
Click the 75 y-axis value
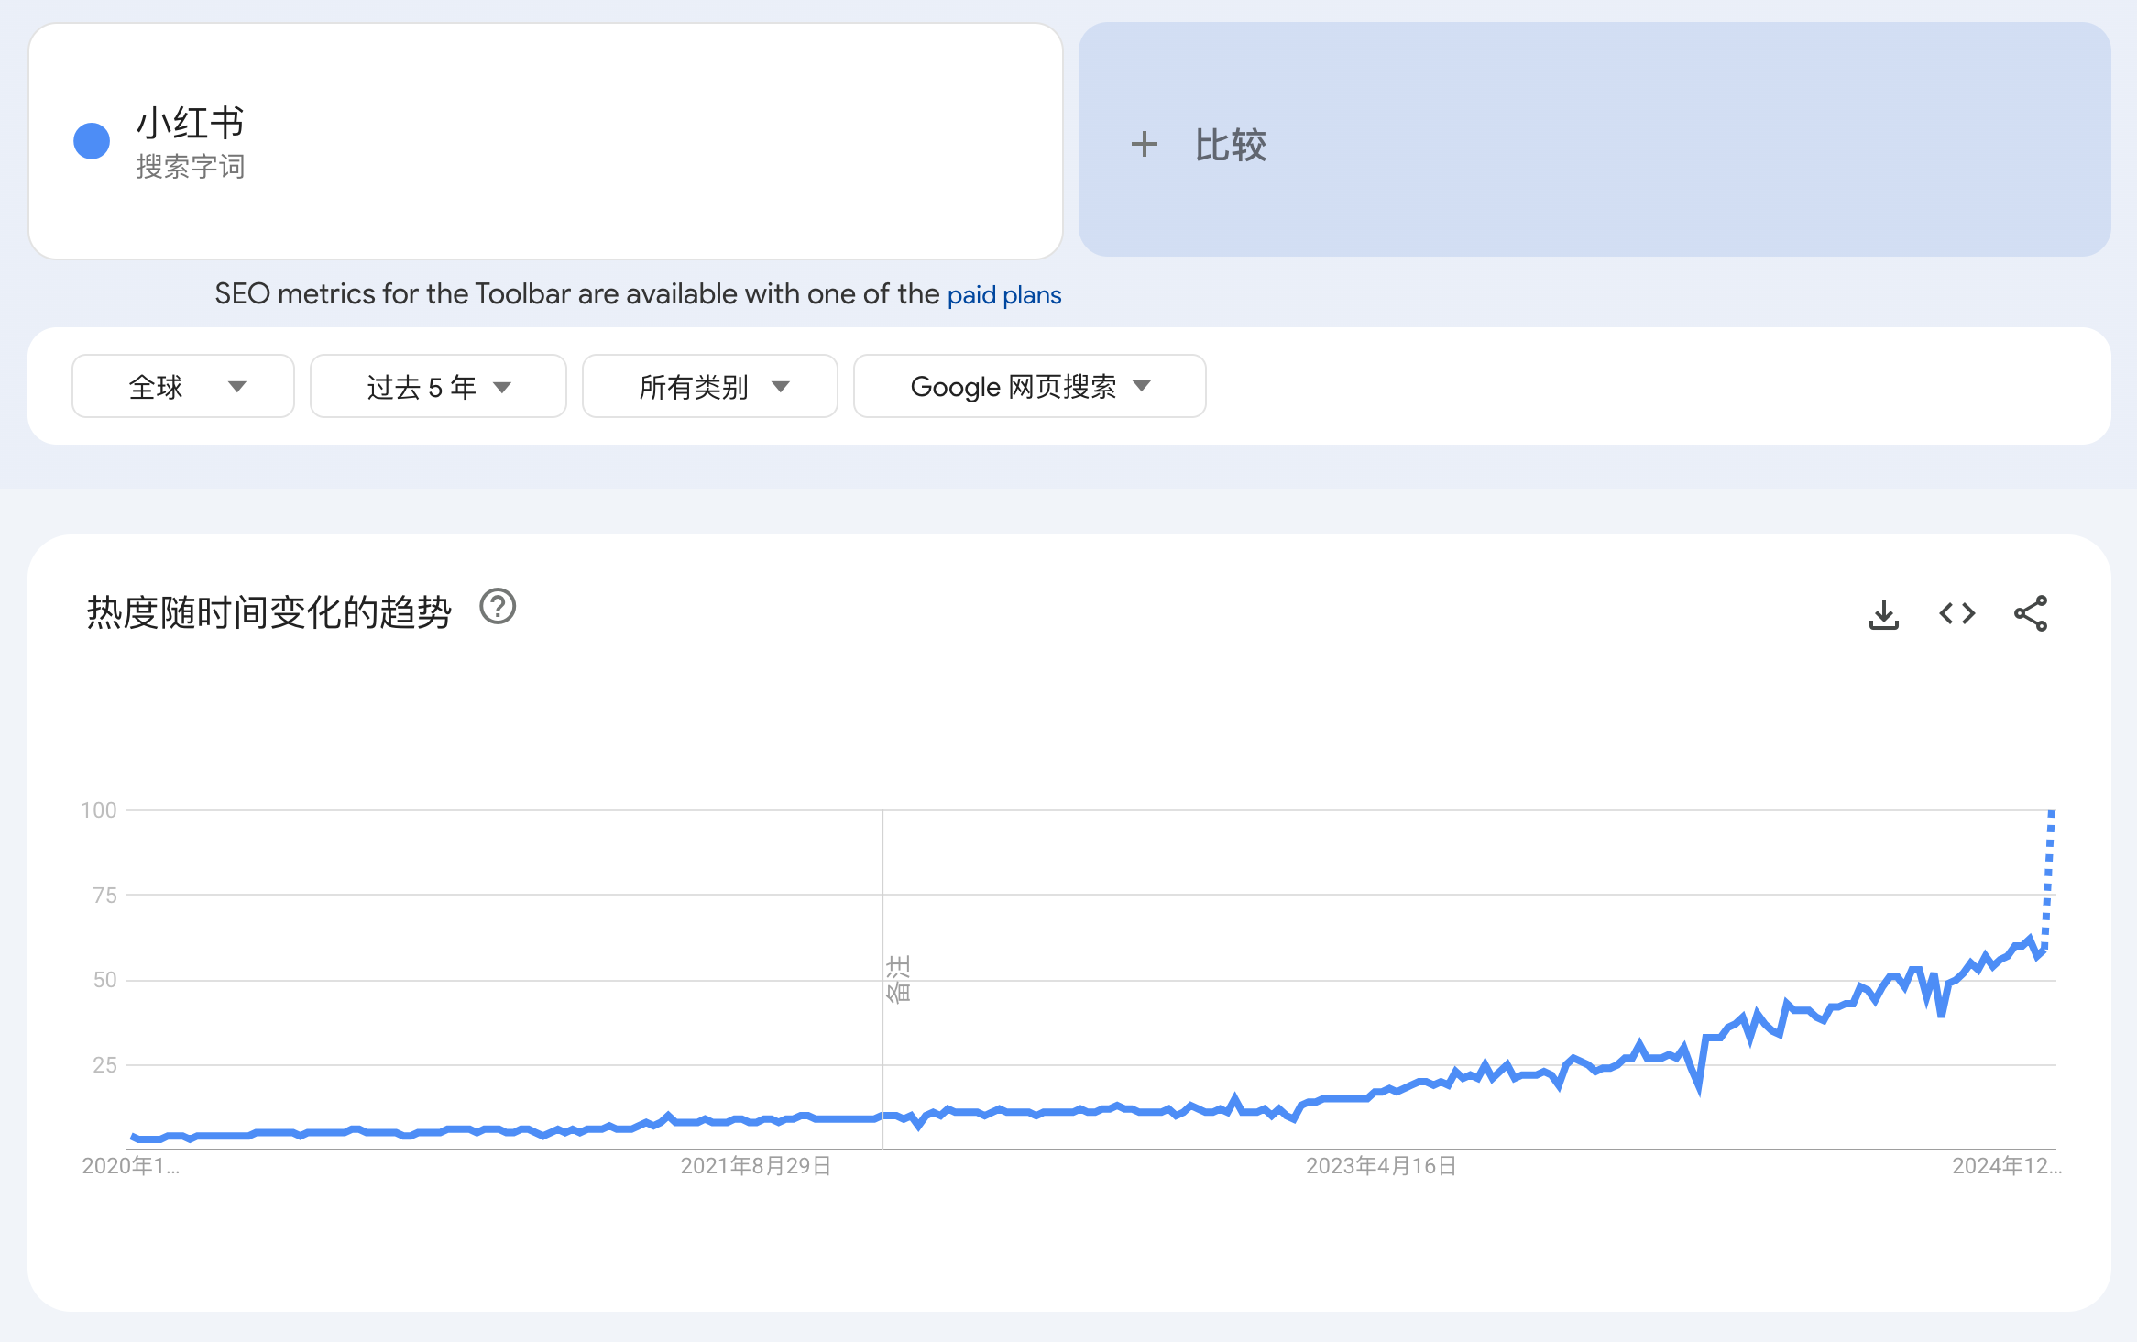104,896
